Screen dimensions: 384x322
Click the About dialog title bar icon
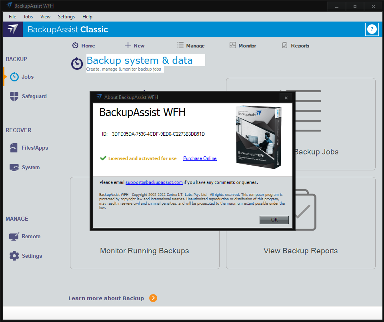(99, 97)
